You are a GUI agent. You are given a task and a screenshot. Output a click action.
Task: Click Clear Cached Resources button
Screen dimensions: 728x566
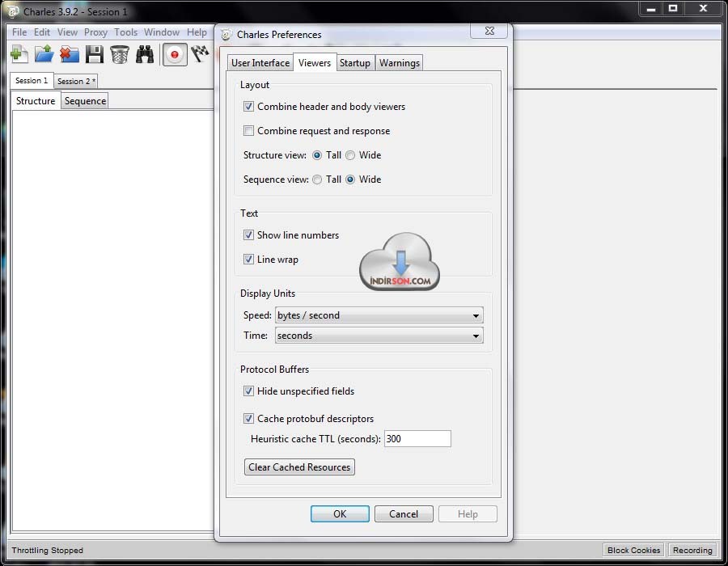pyautogui.click(x=299, y=467)
